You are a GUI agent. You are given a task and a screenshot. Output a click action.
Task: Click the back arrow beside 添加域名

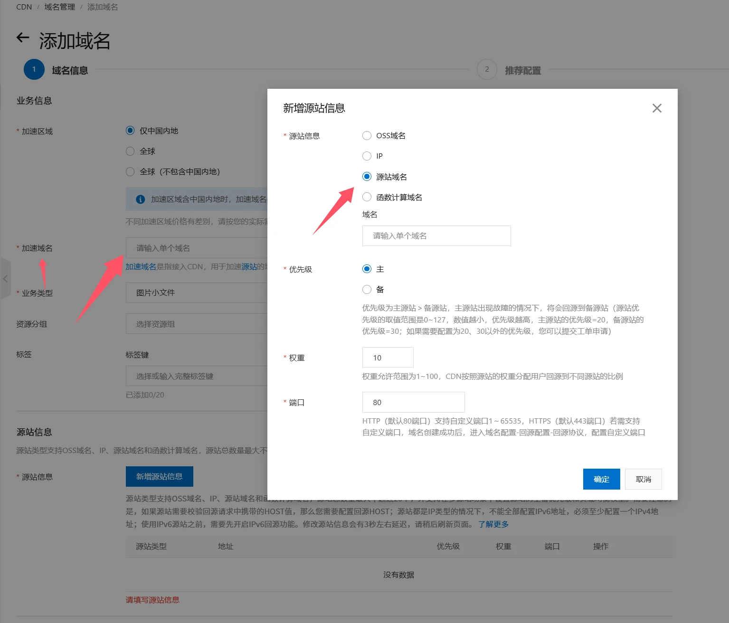tap(23, 38)
